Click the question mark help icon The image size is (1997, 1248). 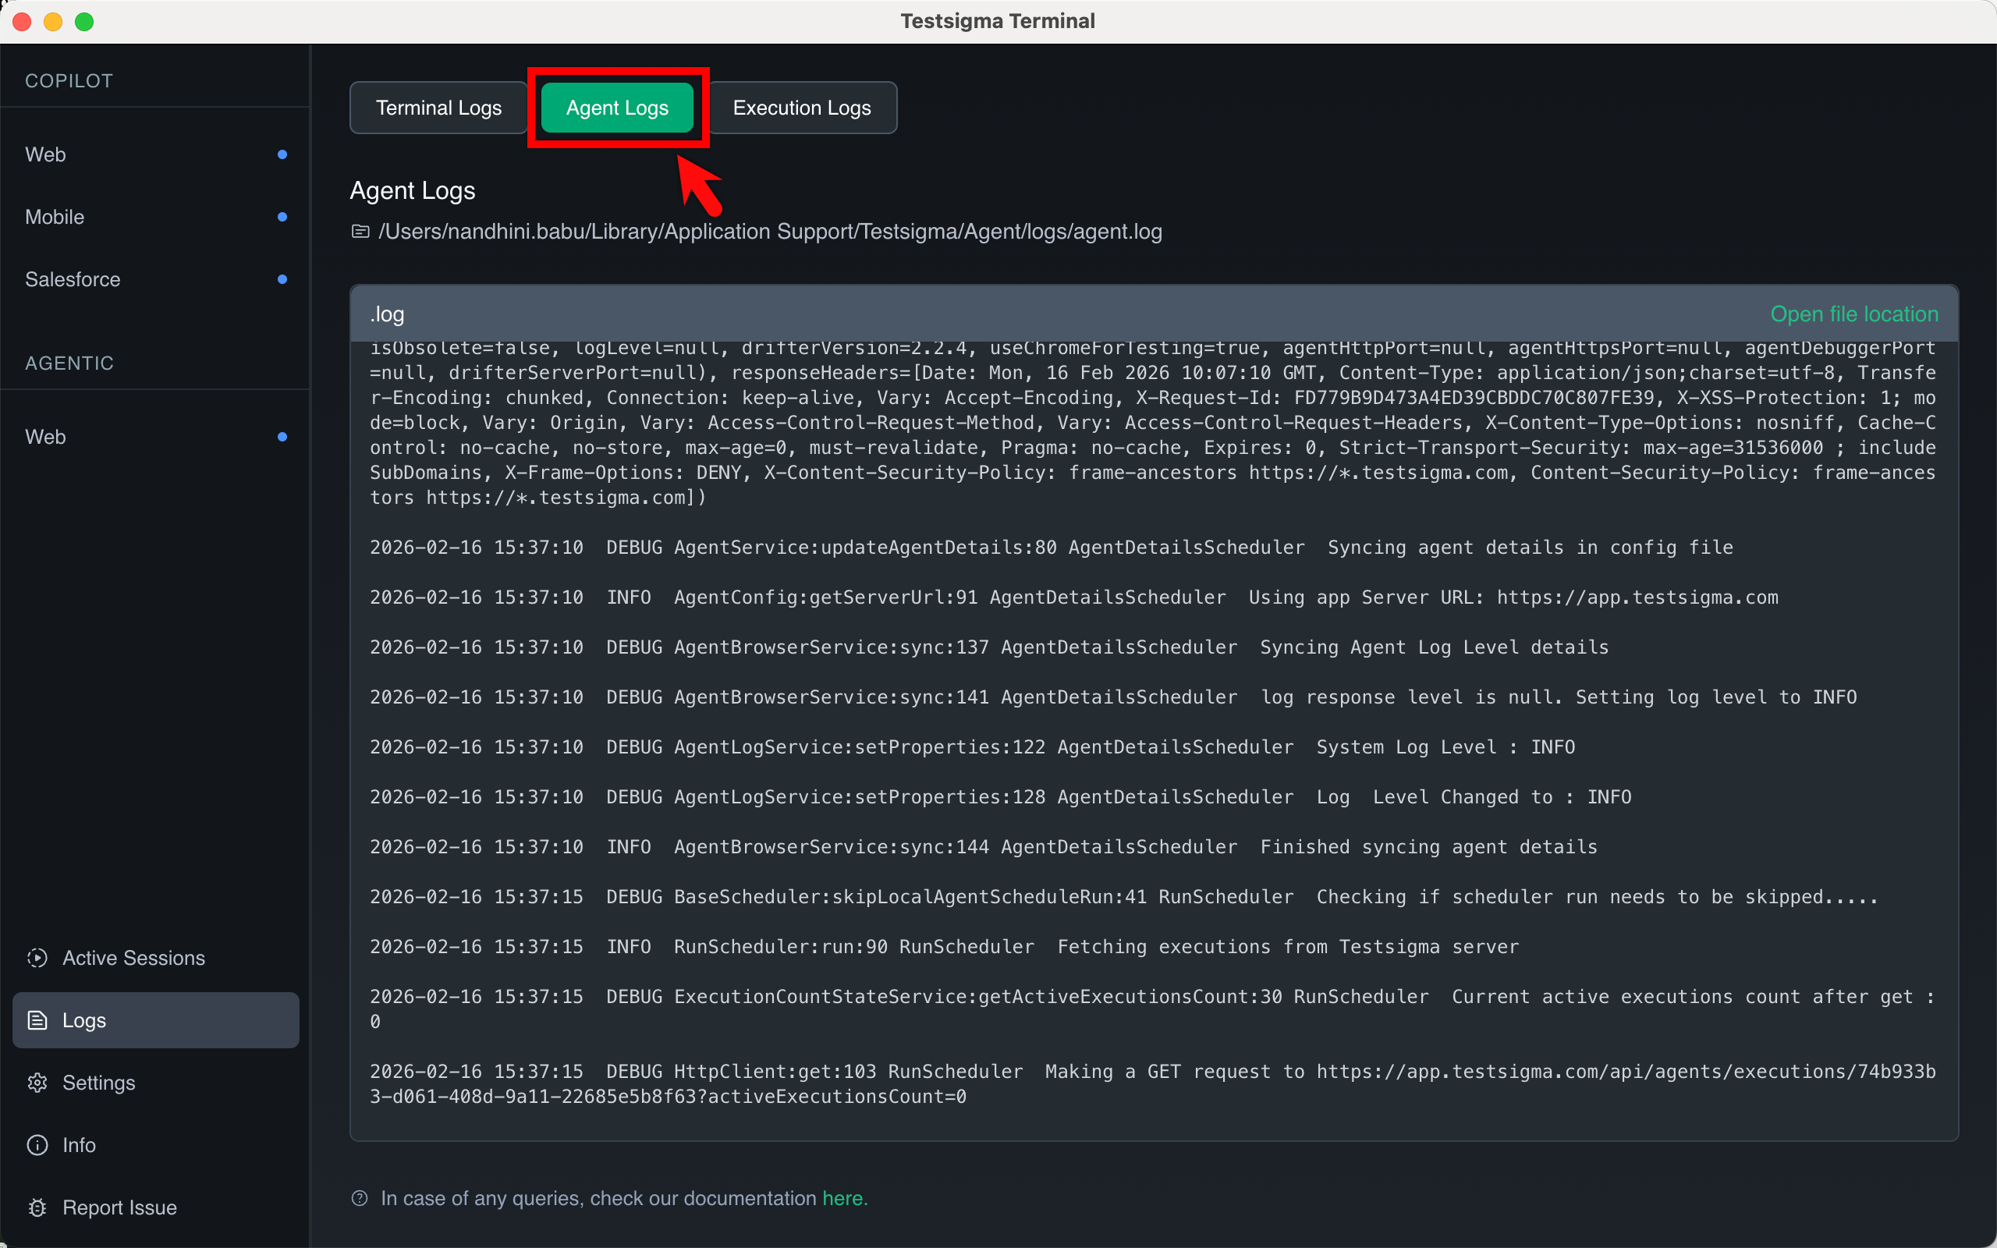(360, 1199)
